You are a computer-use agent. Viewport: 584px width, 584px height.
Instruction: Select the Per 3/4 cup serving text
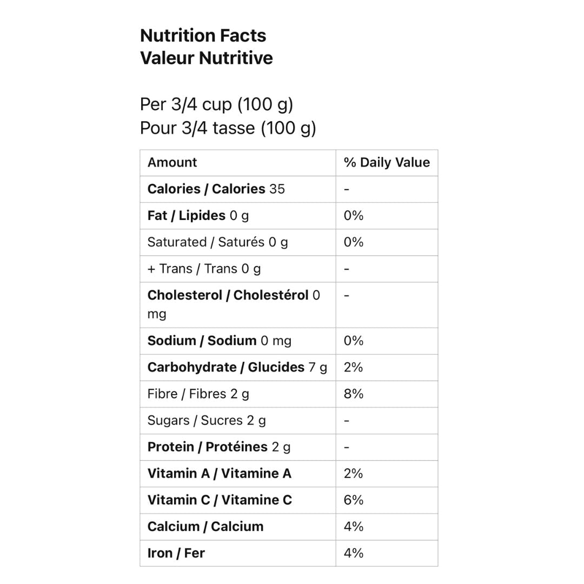216,104
